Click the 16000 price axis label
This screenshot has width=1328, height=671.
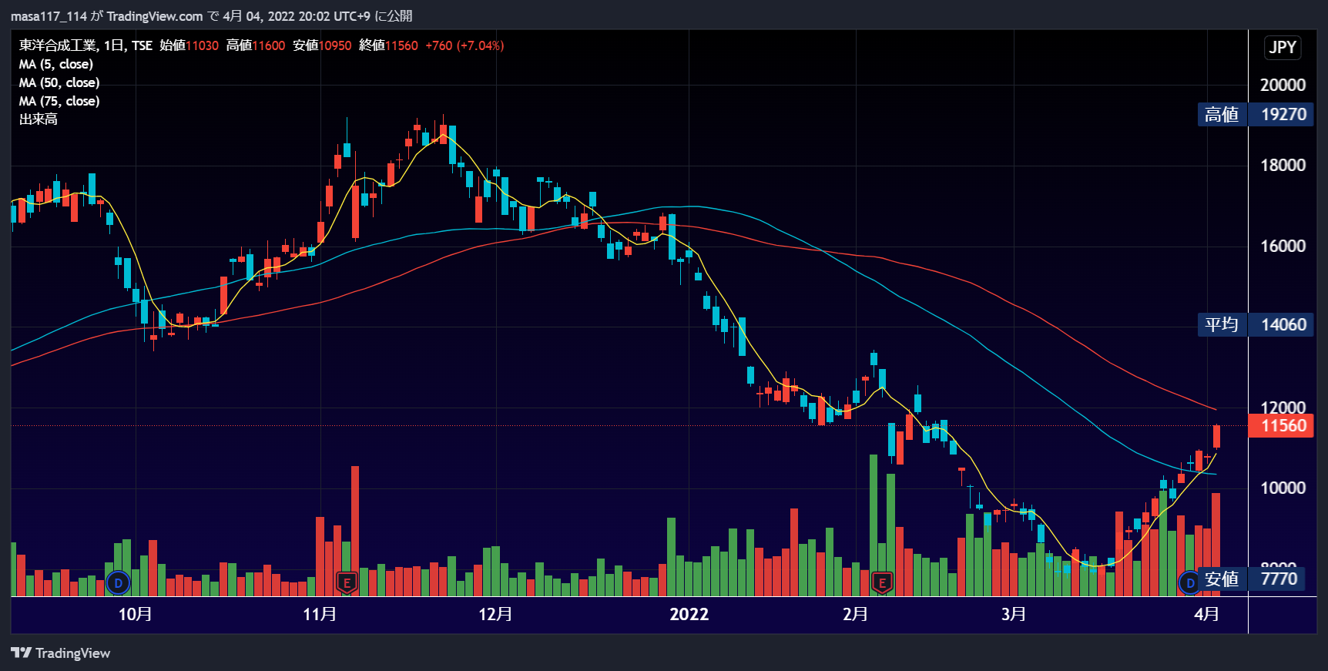[1283, 246]
